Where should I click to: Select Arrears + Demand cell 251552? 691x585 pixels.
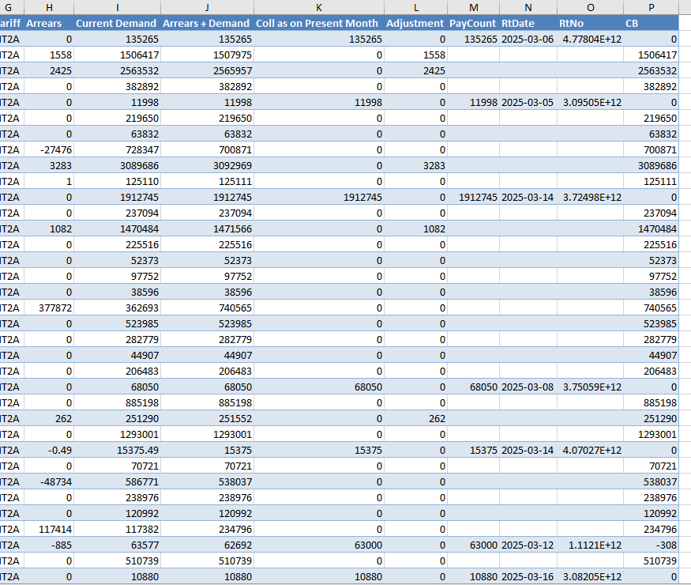coord(207,419)
